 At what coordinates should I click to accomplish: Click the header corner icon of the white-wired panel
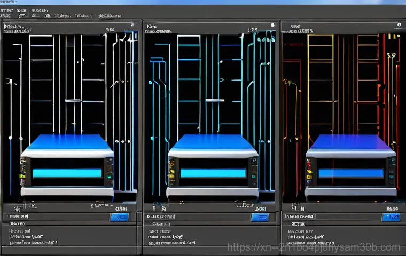132,25
